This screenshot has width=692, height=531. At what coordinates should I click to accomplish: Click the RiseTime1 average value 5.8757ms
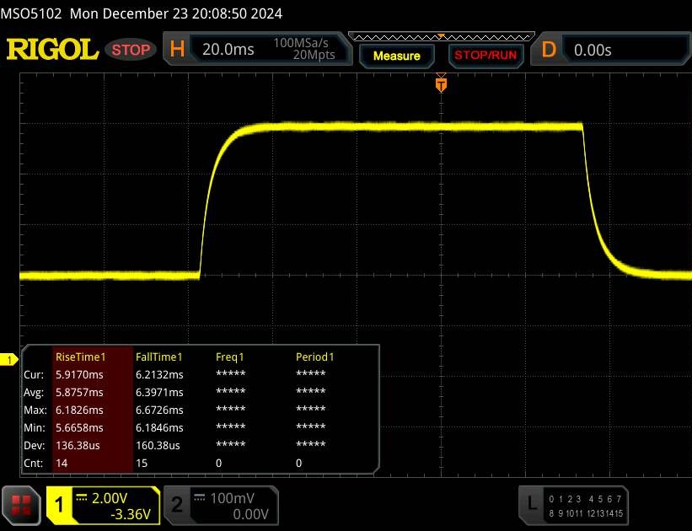click(x=79, y=393)
